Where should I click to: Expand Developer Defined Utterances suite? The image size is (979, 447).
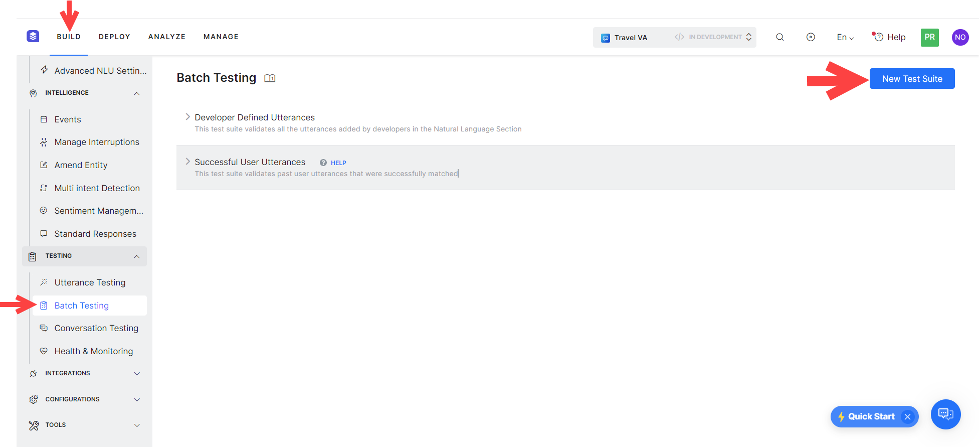pyautogui.click(x=188, y=117)
